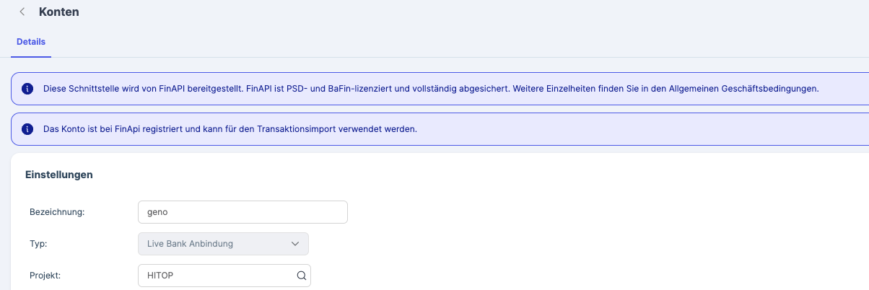Click info icon in FinAPI licensing banner
The width and height of the screenshot is (869, 290).
(x=27, y=89)
